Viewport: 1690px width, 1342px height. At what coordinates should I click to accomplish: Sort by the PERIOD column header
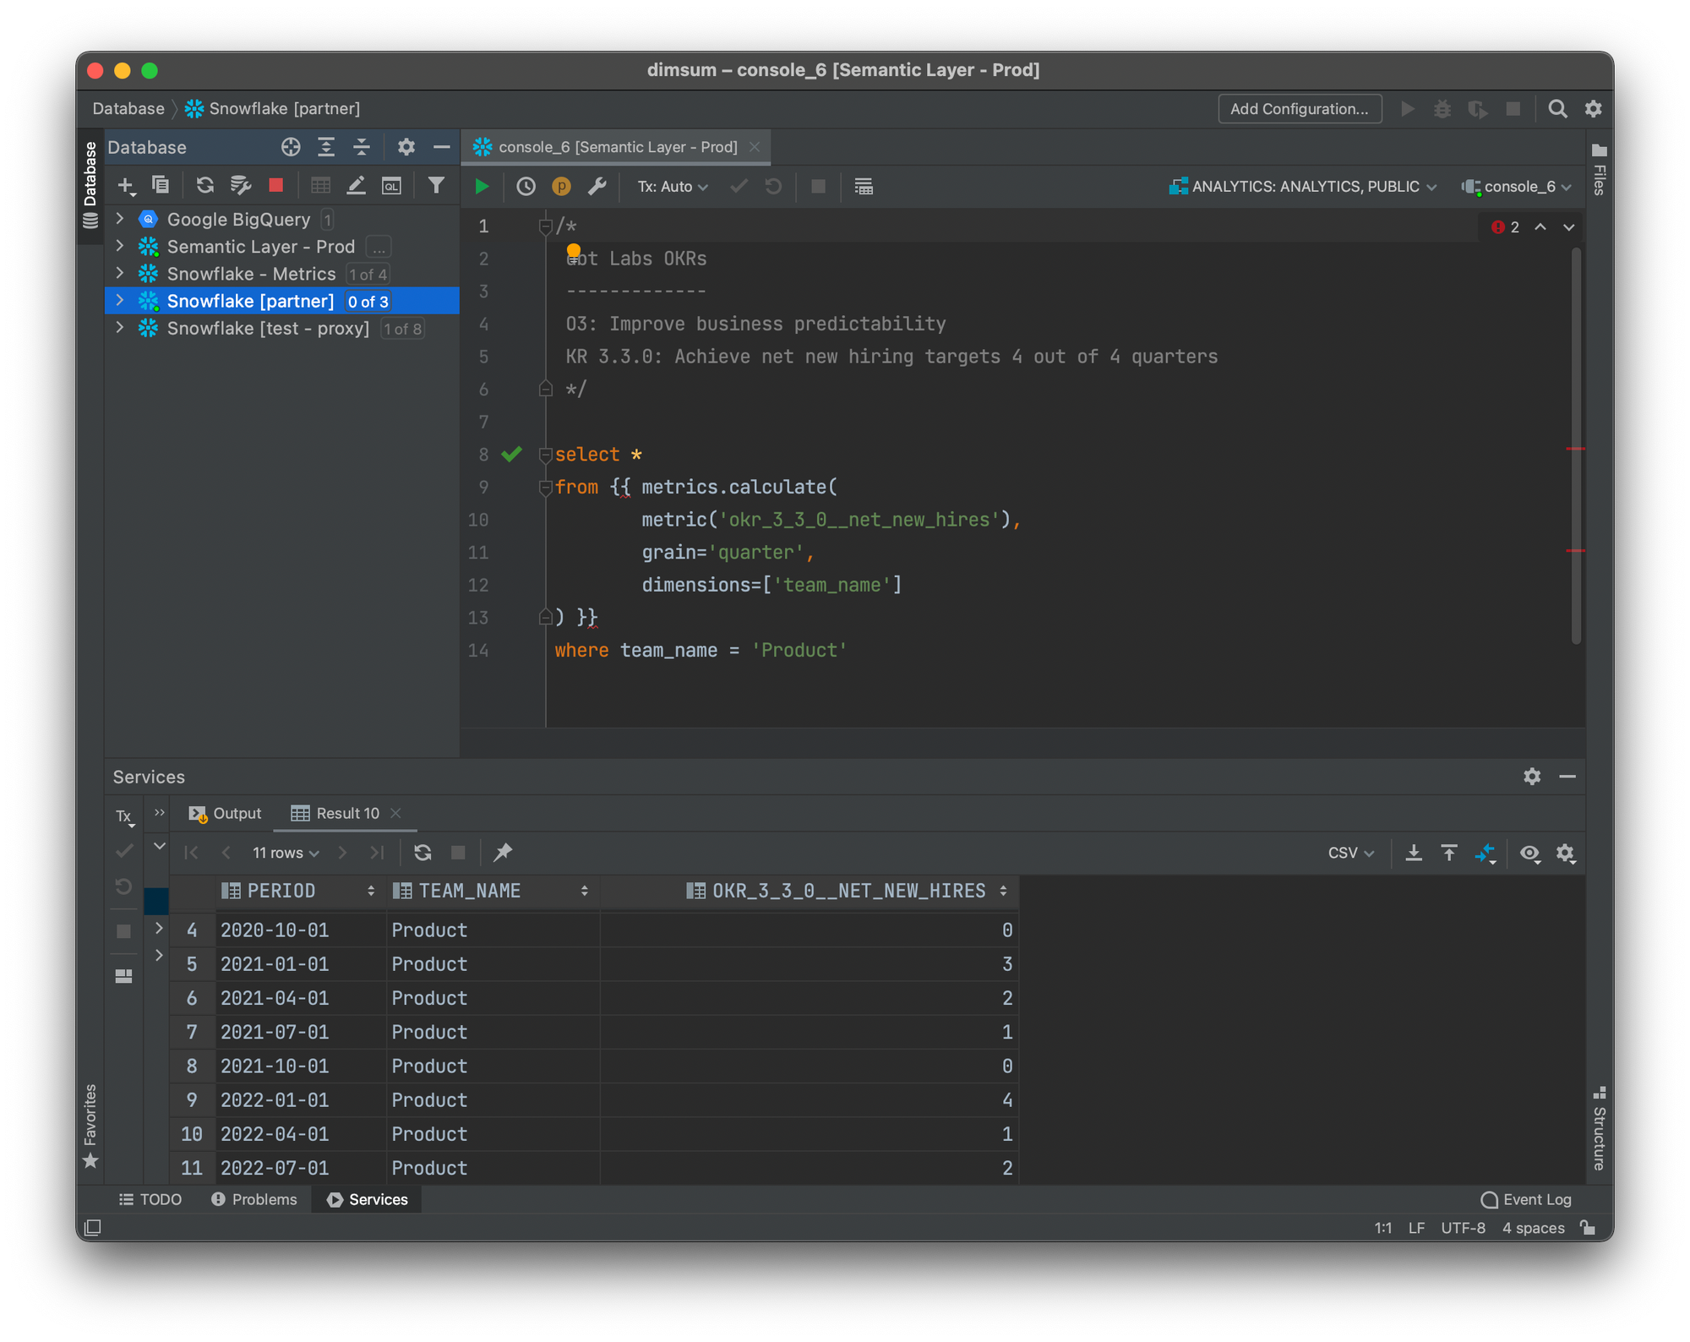(299, 891)
